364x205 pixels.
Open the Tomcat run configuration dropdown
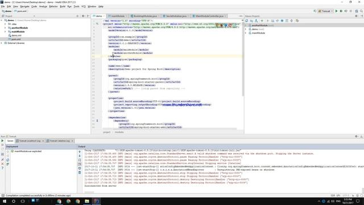pos(325,11)
